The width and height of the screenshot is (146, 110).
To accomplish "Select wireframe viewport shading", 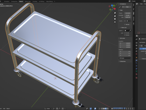I will [102, 108].
